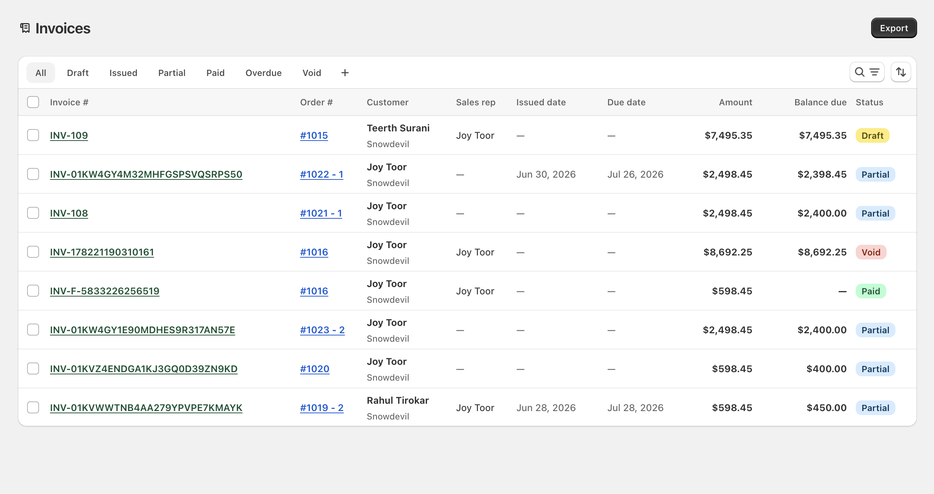Click balance due $400.00
934x494 pixels.
tap(826, 369)
